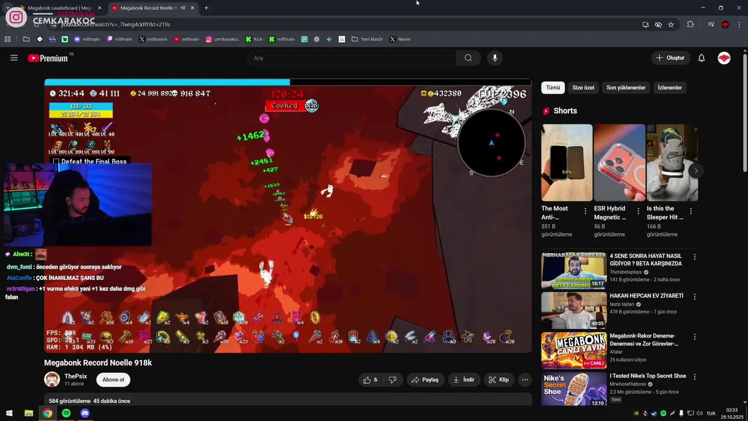Open the Kick bookmark
This screenshot has width=748, height=421.
pos(254,39)
